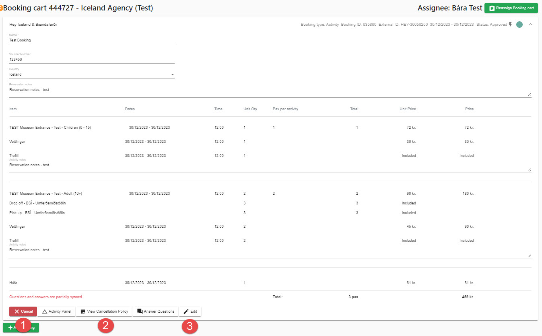Click the Total column header
542x336 pixels.
coord(354,109)
